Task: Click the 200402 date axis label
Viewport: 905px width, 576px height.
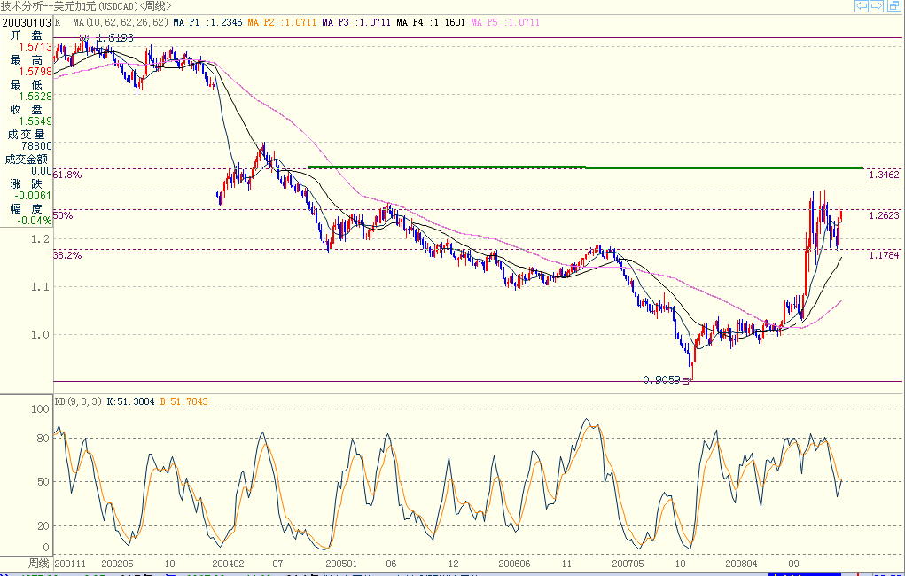Action: pos(228,564)
